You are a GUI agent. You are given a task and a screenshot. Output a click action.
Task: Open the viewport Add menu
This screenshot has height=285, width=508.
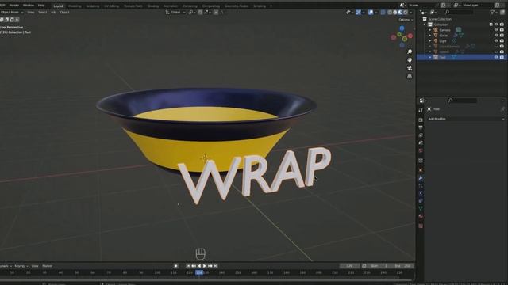tap(53, 13)
